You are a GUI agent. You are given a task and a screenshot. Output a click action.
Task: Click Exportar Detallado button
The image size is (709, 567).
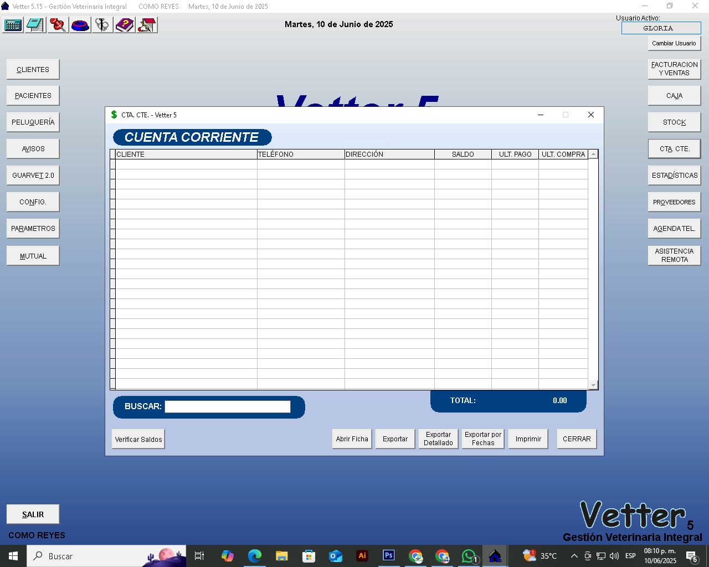coord(438,439)
